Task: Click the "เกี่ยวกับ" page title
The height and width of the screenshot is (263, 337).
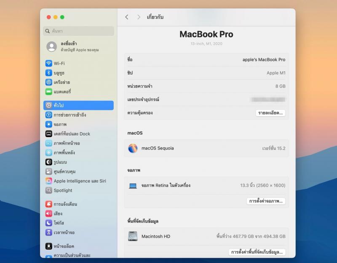Action: [x=155, y=17]
